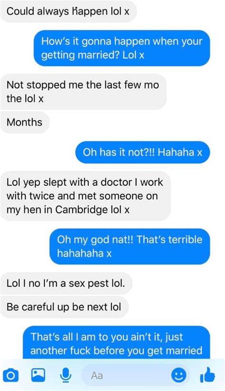Image resolution: width=225 pixels, height=391 pixels.
Task: Open the photo gallery icon
Action: 38,375
